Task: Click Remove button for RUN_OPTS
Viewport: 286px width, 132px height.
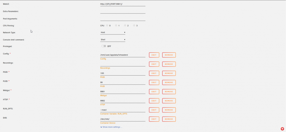Action: point(169,110)
